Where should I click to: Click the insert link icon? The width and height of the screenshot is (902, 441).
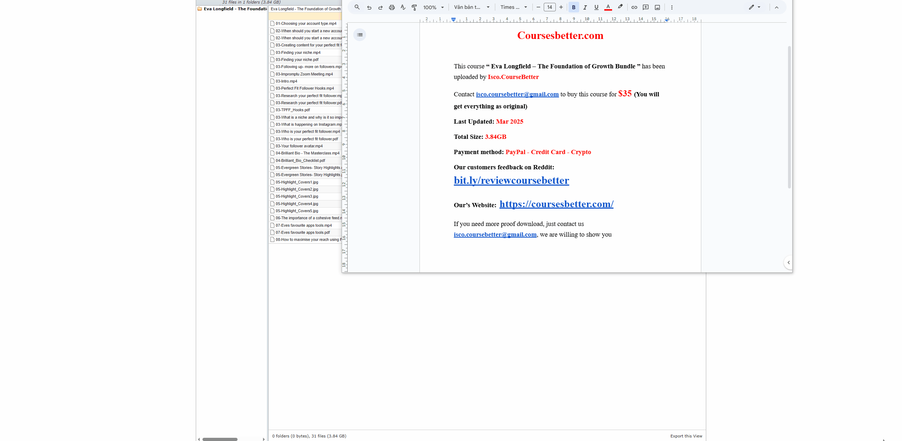pos(634,7)
